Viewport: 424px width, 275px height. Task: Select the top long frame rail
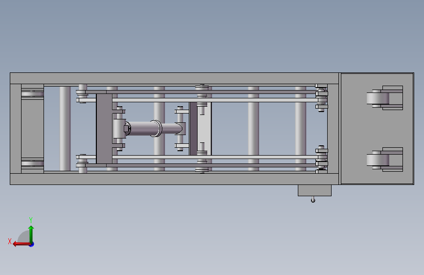(175, 78)
